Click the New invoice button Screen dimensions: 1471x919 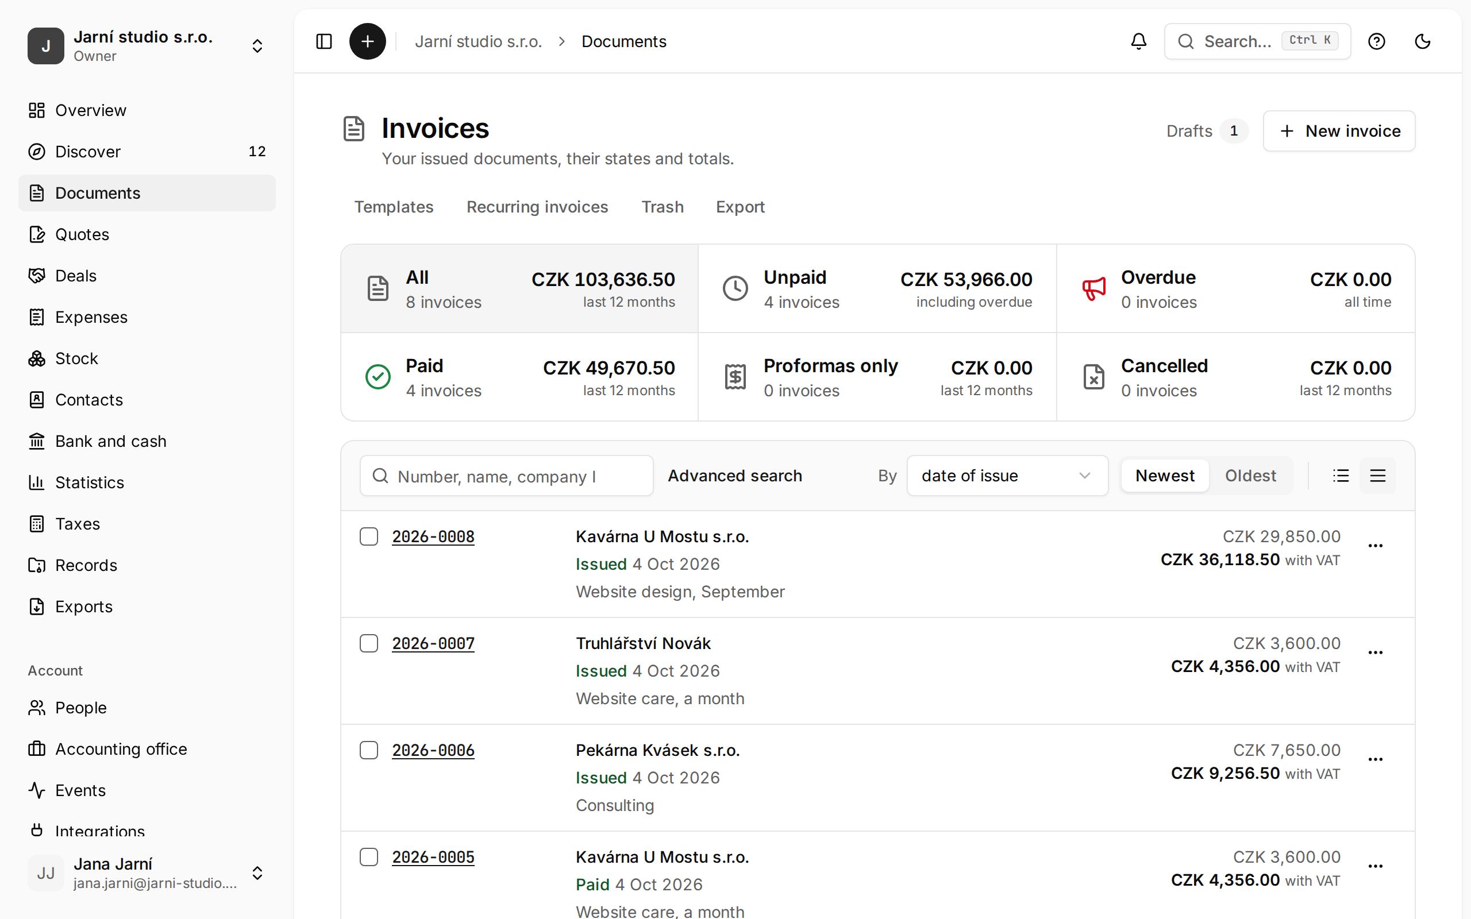click(x=1339, y=132)
